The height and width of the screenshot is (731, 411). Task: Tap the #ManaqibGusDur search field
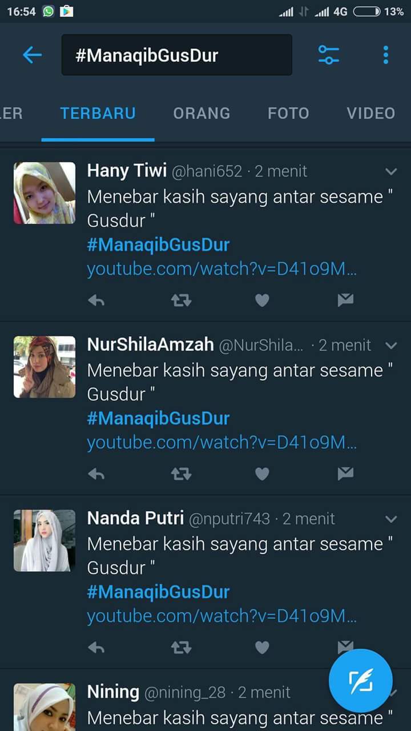(x=177, y=55)
